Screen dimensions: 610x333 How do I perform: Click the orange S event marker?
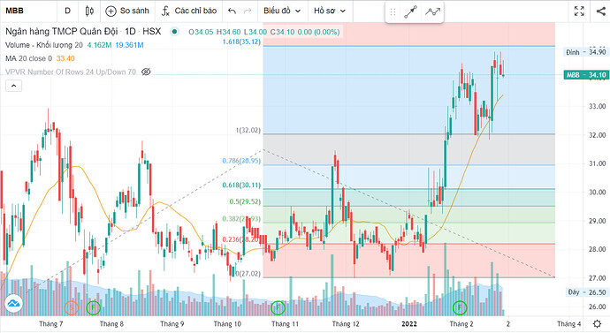click(x=72, y=307)
